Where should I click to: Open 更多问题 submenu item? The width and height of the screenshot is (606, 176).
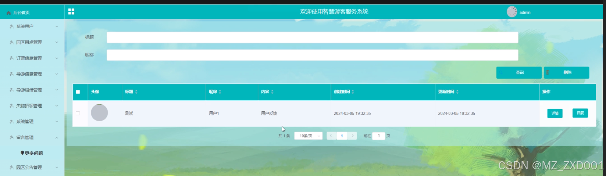(x=32, y=153)
